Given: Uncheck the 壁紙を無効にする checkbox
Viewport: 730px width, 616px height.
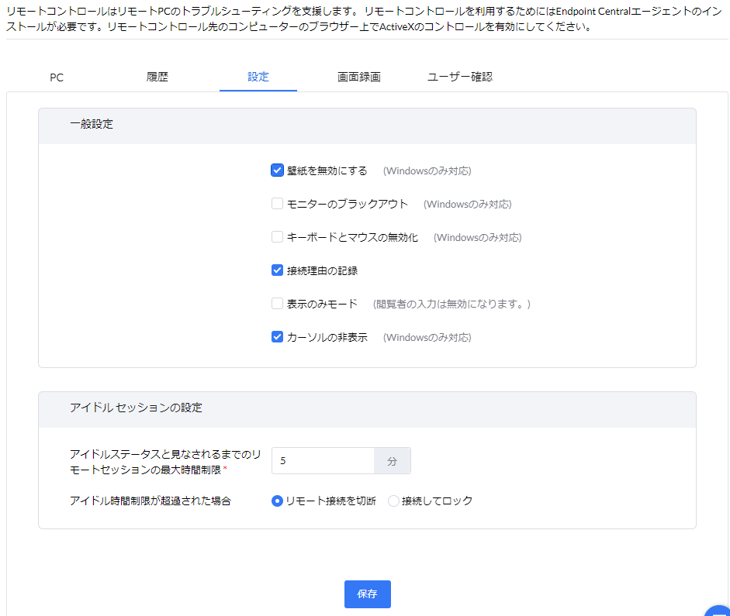Looking at the screenshot, I should point(277,170).
